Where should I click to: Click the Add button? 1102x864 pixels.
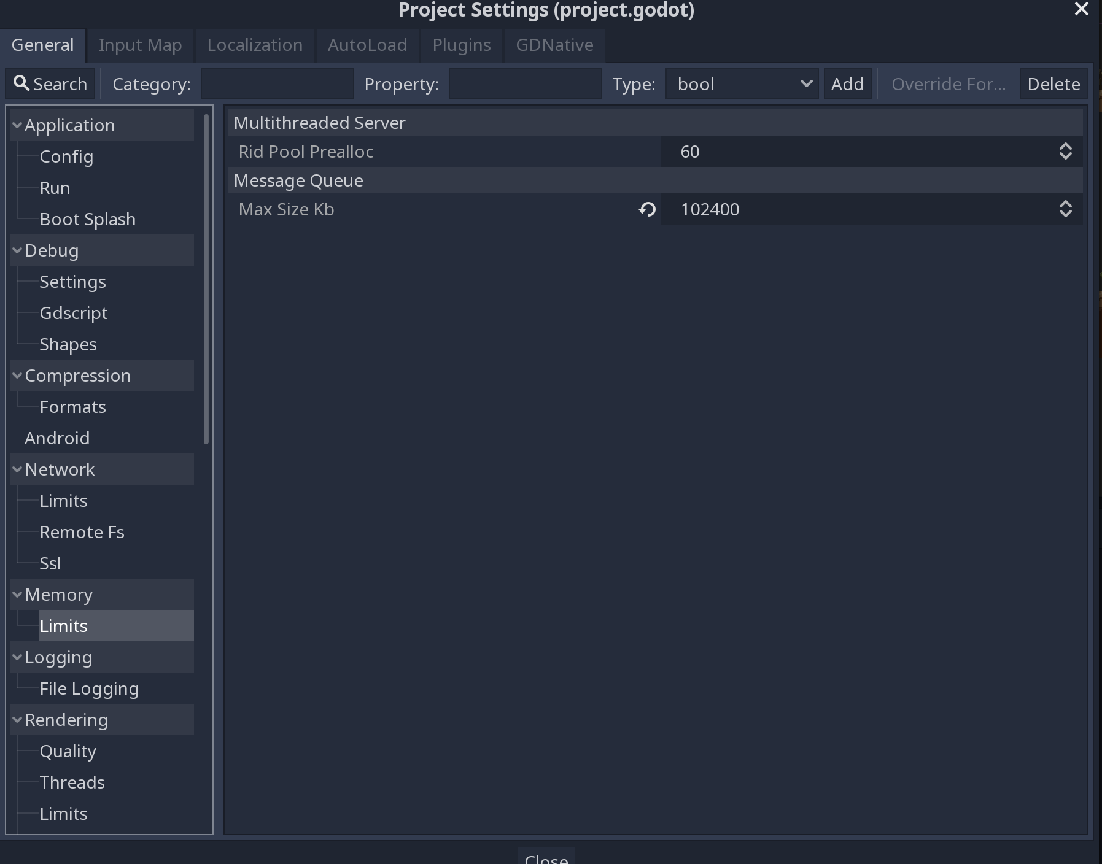[x=847, y=84]
